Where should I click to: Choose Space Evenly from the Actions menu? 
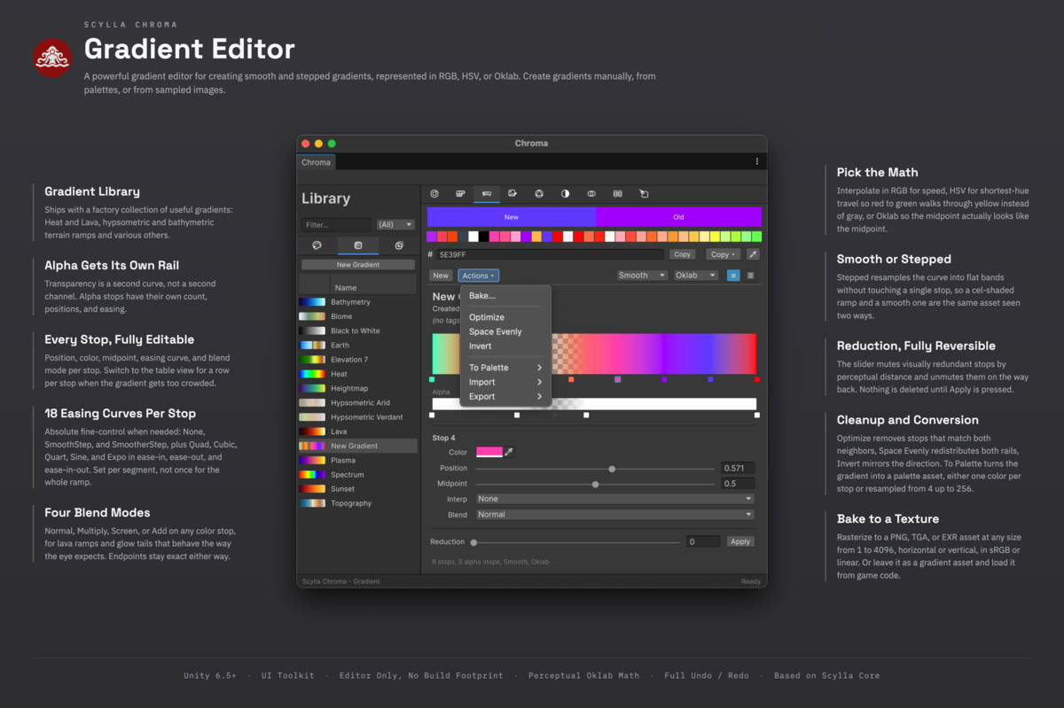point(505,331)
